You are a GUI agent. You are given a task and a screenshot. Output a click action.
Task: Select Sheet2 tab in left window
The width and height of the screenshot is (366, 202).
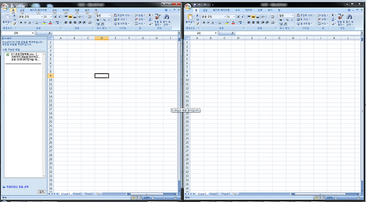coord(77,194)
